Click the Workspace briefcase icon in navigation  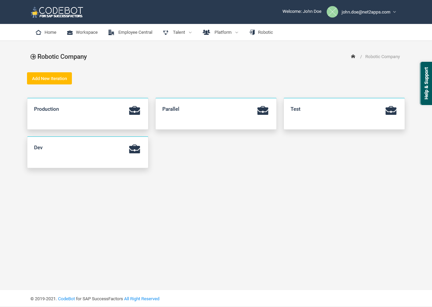[70, 32]
